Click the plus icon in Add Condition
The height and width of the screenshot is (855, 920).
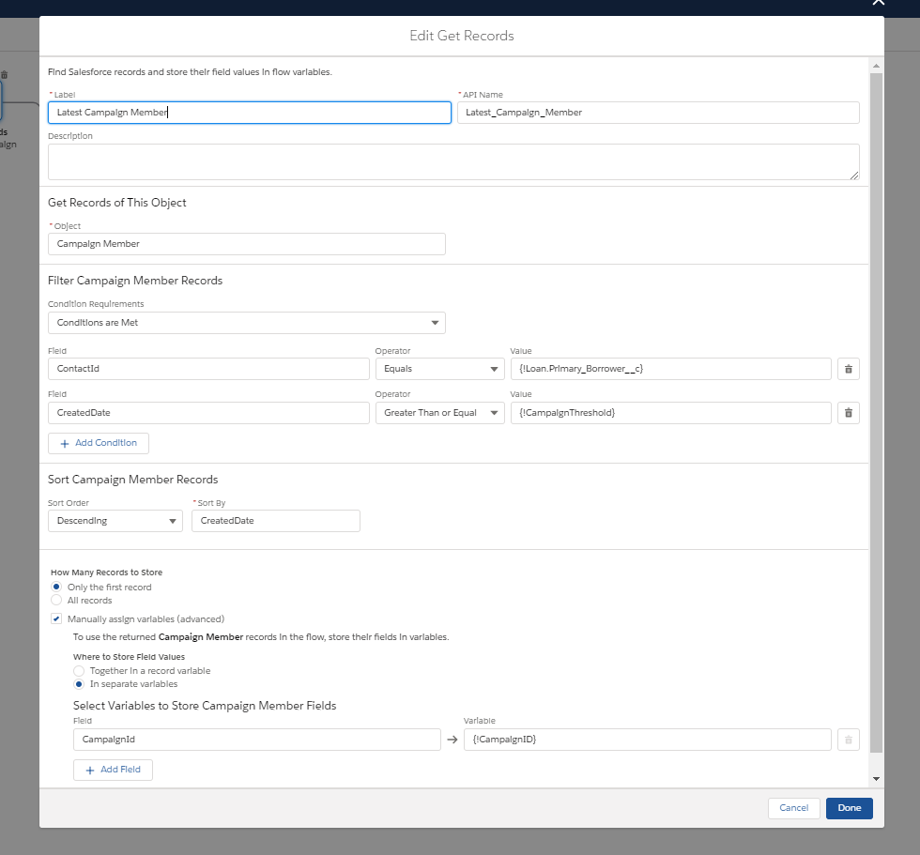click(65, 443)
